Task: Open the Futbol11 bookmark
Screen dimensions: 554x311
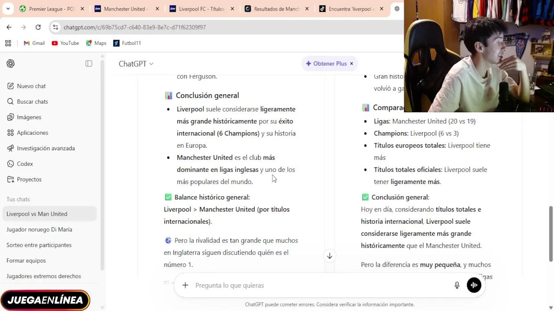Action: 127,43
